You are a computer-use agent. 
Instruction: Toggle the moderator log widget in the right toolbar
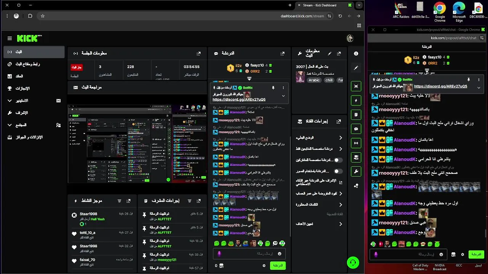click(356, 115)
